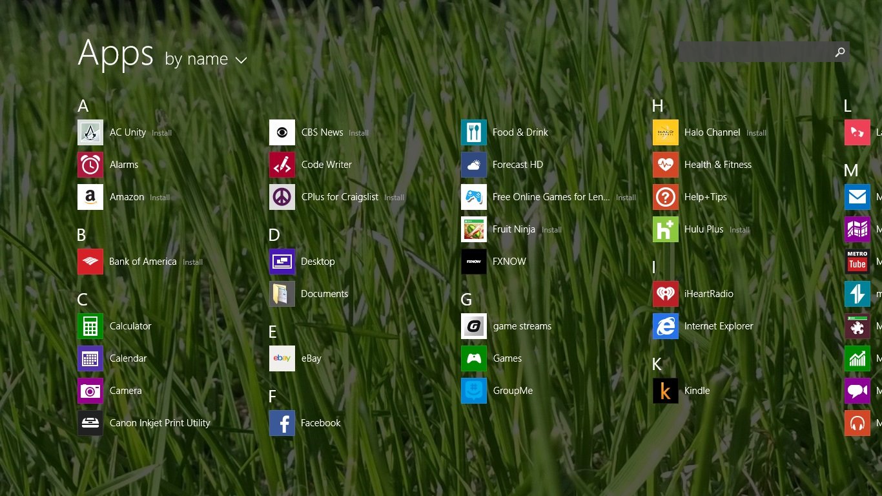This screenshot has height=496, width=882.
Task: Select the 'Forecast HD' label
Action: tap(518, 165)
